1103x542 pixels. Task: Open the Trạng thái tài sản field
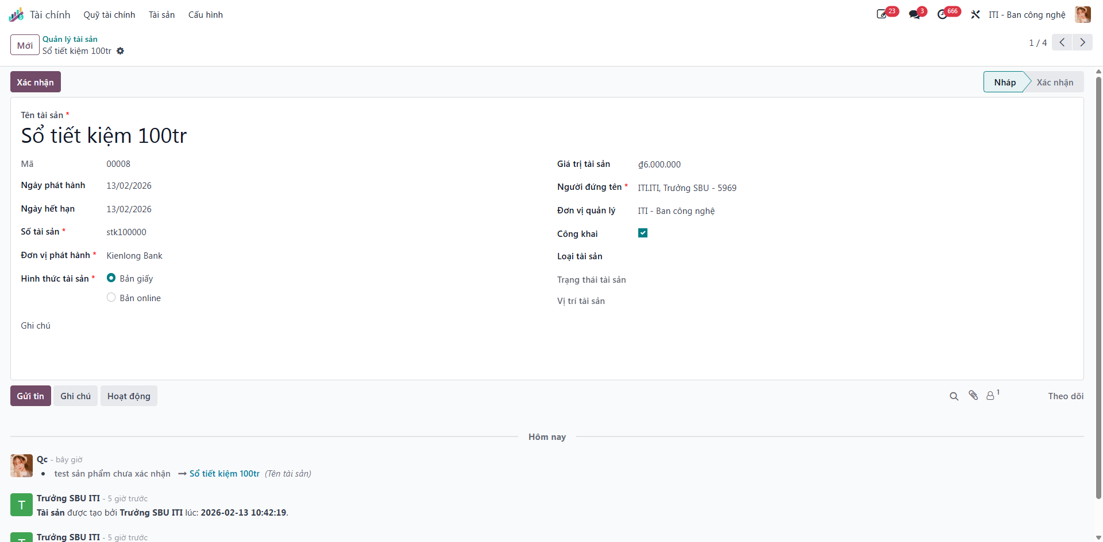point(856,280)
